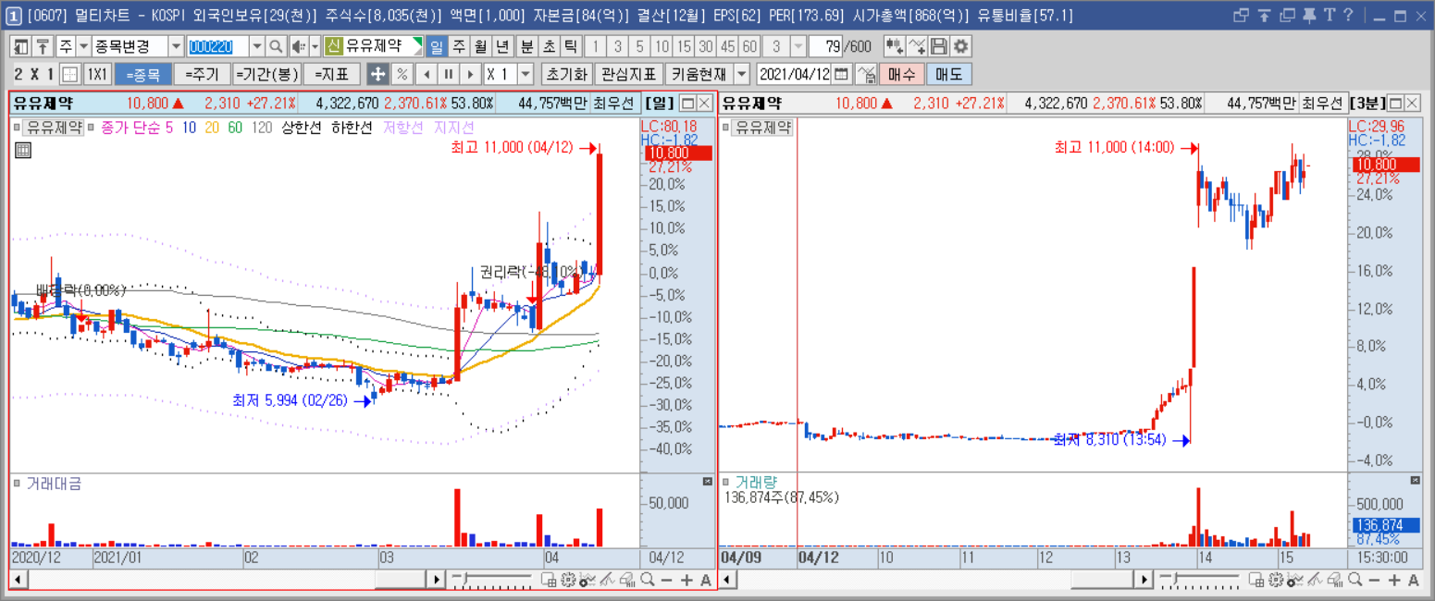This screenshot has height=601, width=1435.
Task: Maximize the daily chart pane
Action: (x=687, y=103)
